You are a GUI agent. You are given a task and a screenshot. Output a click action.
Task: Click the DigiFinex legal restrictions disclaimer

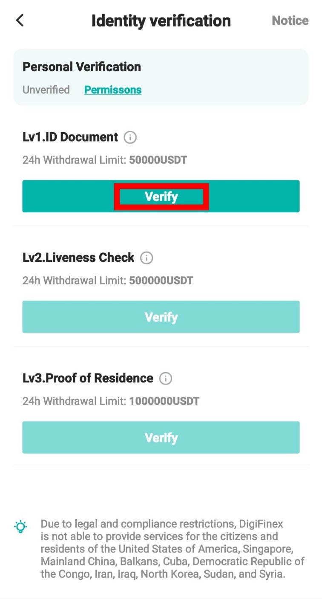(x=172, y=549)
